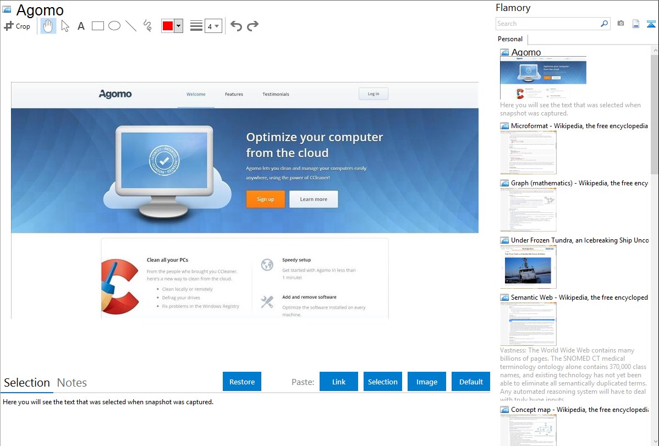Click the camera capture snapshot icon
The height and width of the screenshot is (446, 659).
[x=620, y=24]
